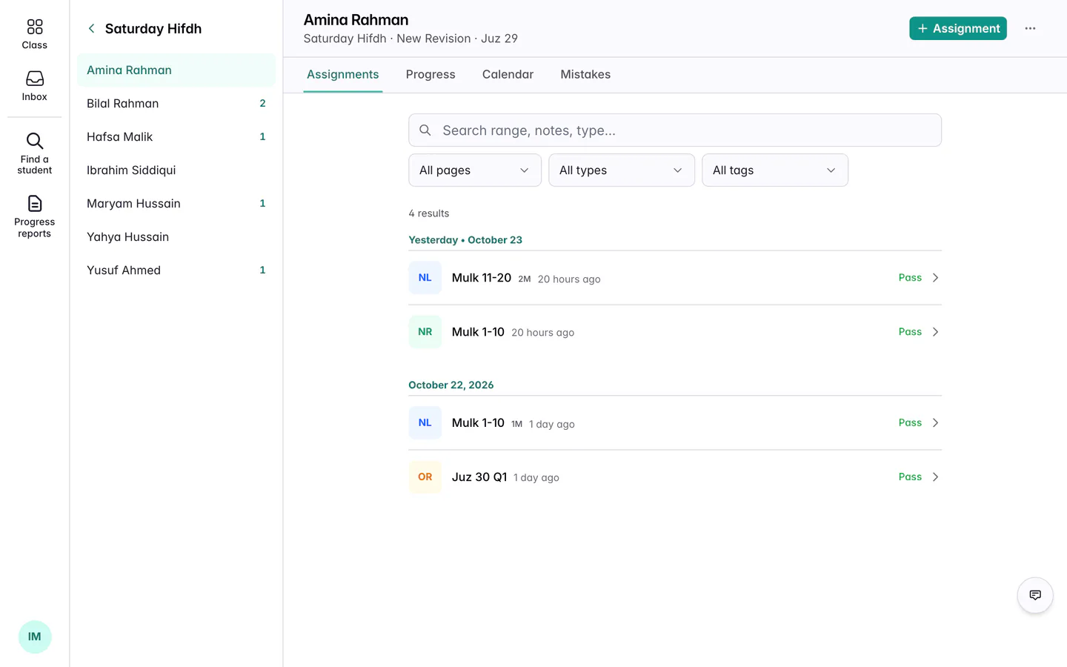Open the Juz 30 Q1 assignment chevron
The height and width of the screenshot is (667, 1067).
[x=935, y=477]
